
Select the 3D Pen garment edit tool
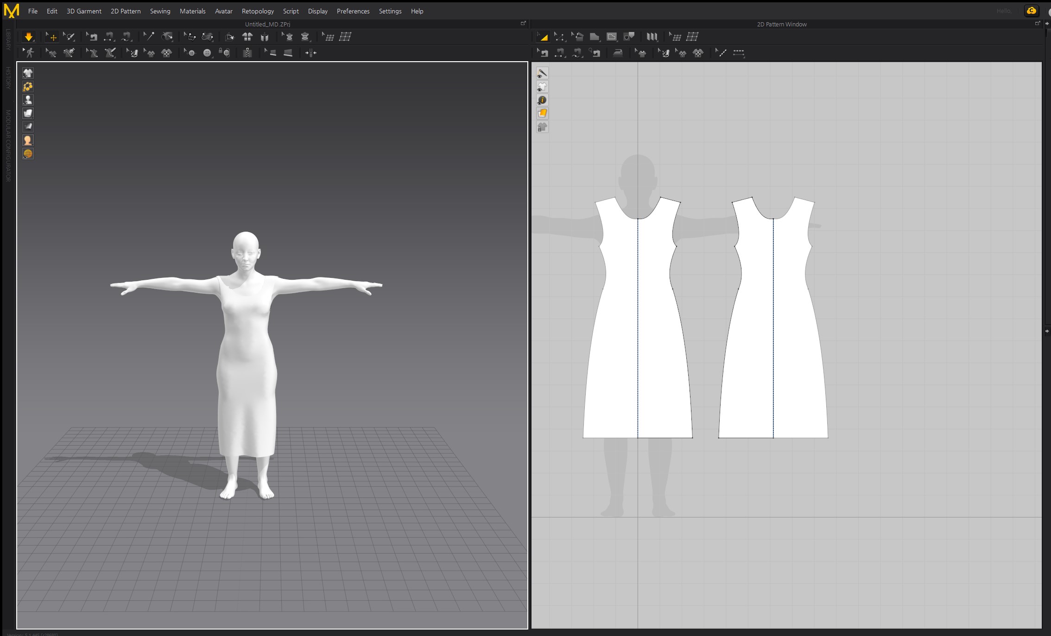(x=51, y=53)
